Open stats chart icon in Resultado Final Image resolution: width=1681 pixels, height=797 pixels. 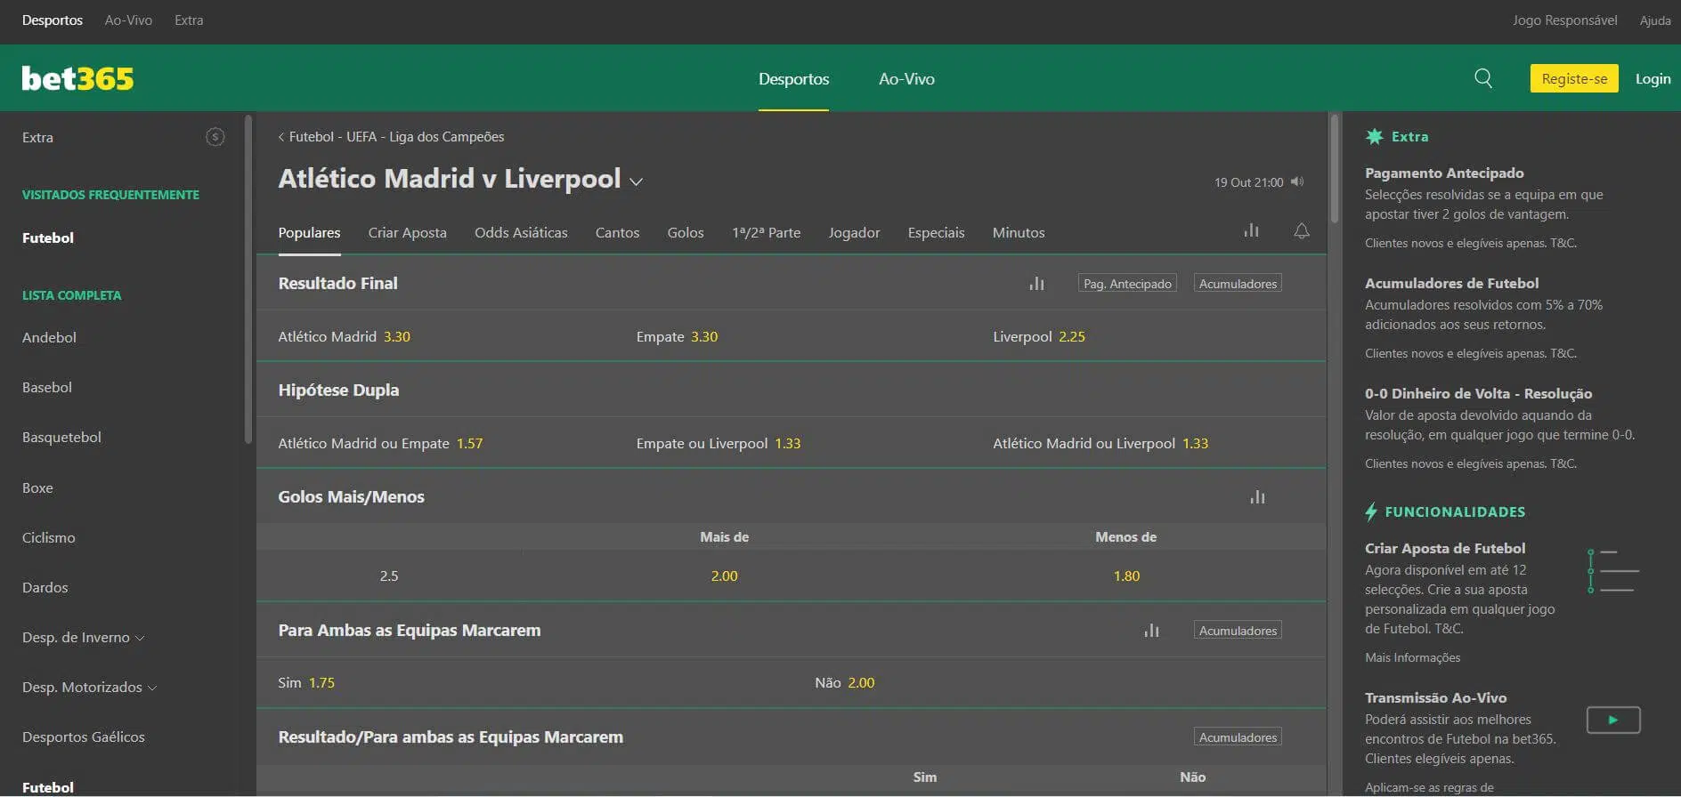click(1036, 284)
